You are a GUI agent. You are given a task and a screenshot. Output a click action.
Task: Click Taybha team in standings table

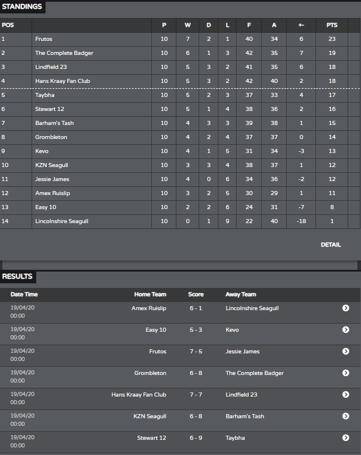(45, 95)
